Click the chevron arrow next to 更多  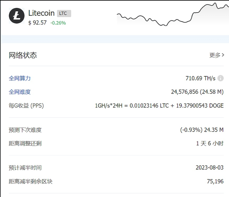(223, 55)
